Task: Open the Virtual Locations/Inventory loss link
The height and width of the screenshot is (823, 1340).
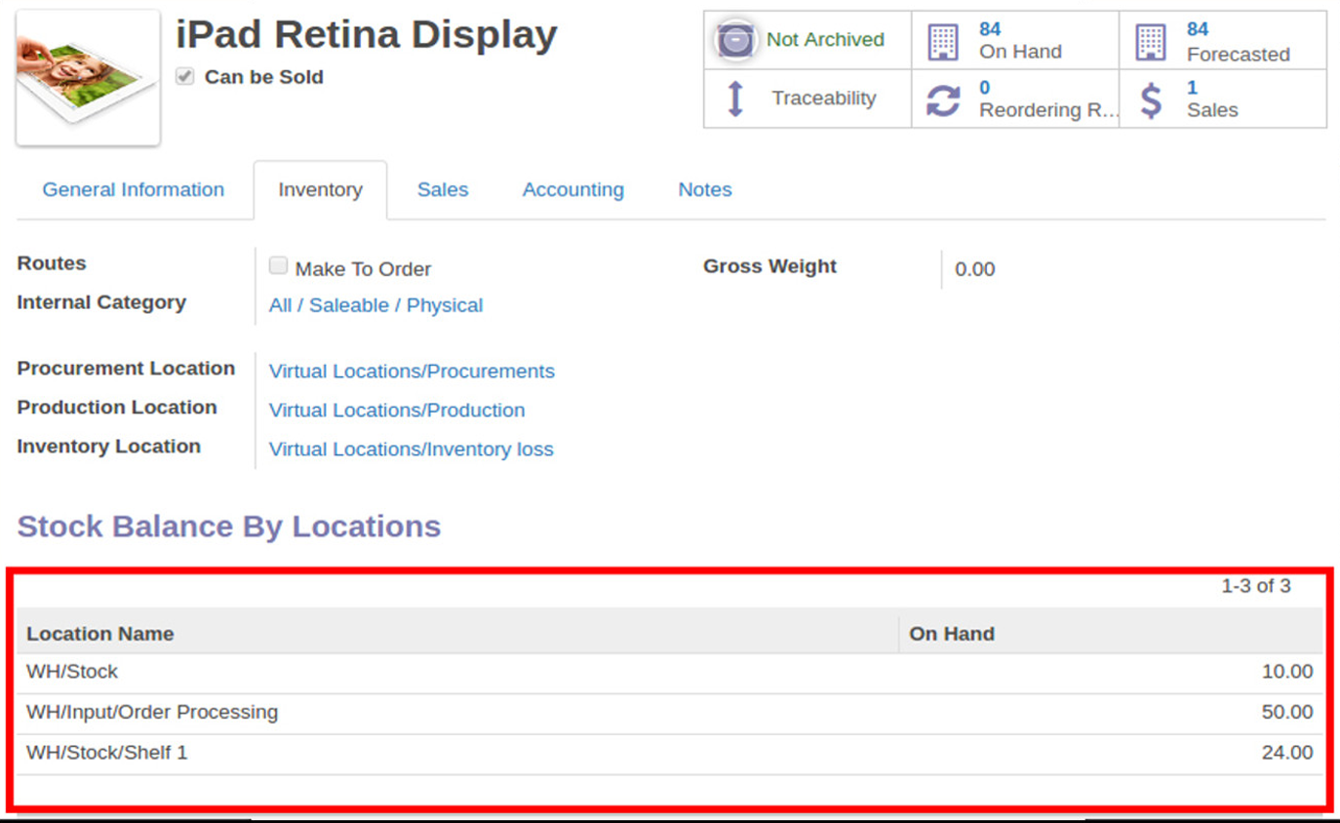Action: (411, 450)
